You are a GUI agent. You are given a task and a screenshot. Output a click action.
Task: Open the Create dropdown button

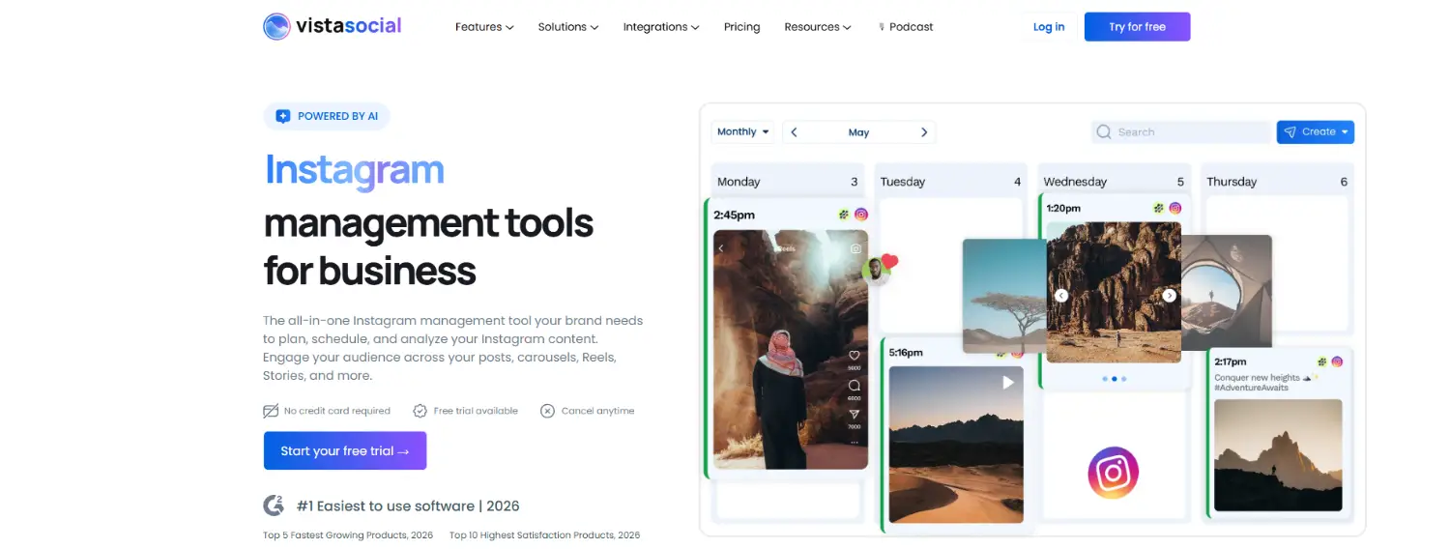click(1316, 131)
